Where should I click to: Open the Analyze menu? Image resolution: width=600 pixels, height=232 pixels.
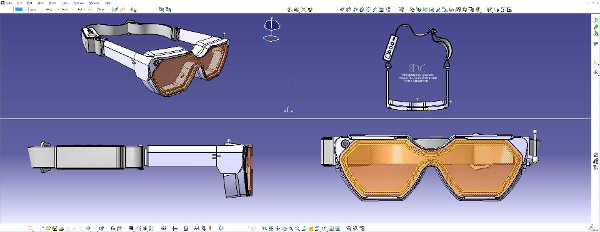pyautogui.click(x=79, y=3)
